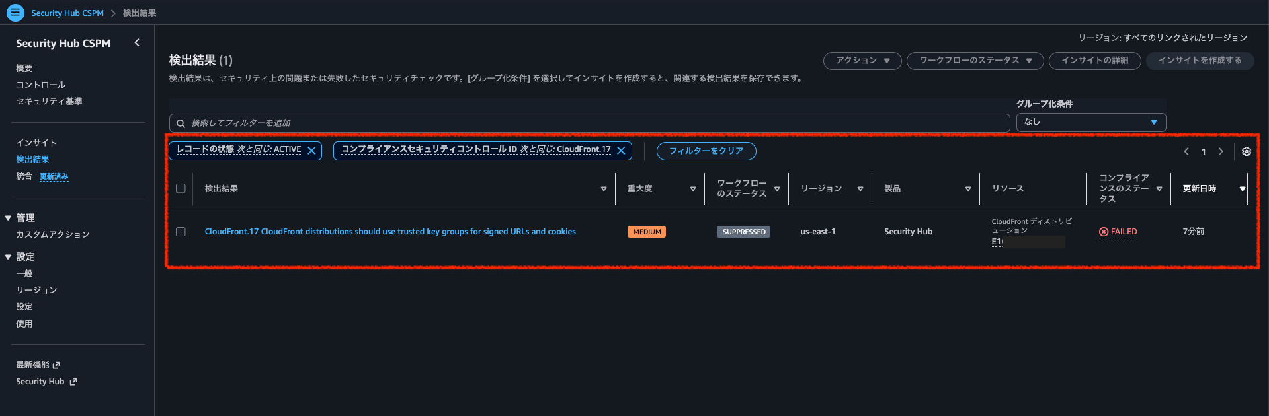This screenshot has height=416, width=1269.
Task: Open table preferences gear icon
Action: (1246, 151)
